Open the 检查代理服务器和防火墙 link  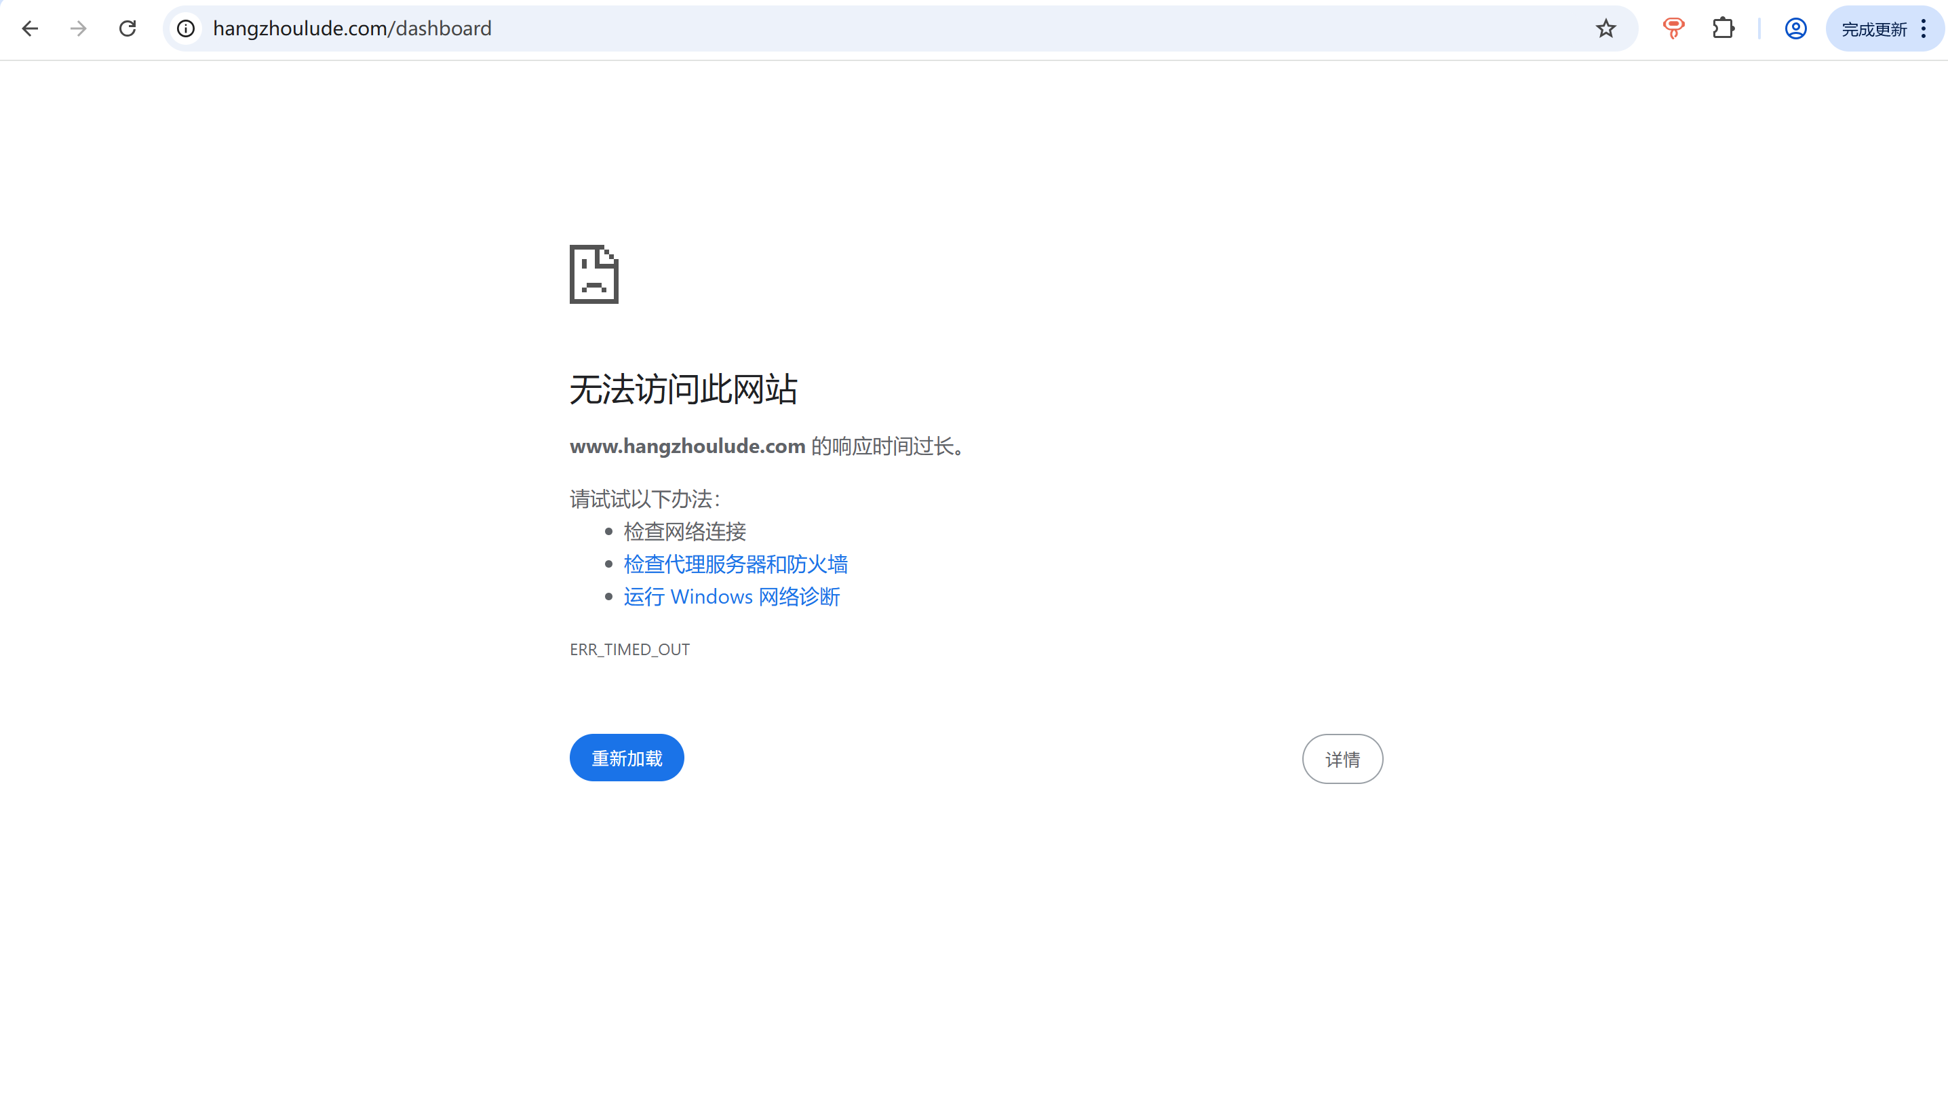tap(735, 564)
